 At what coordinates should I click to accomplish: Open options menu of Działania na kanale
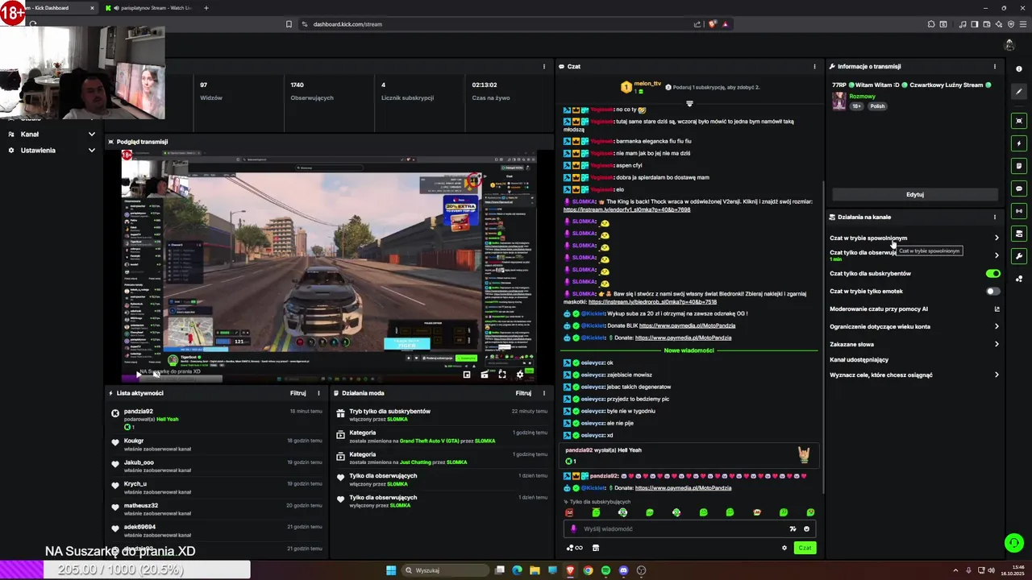pos(995,217)
